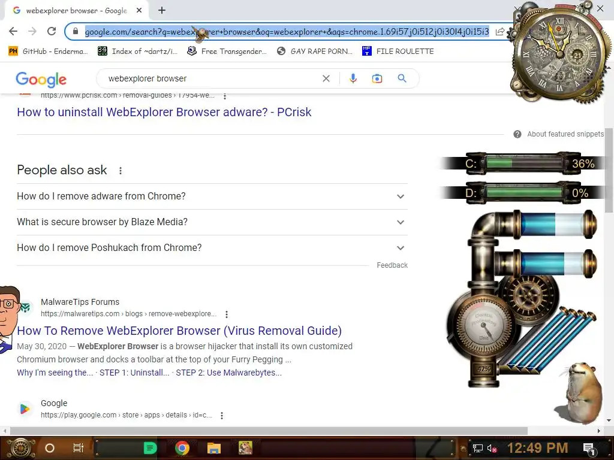Open search by image camera icon
614x460 pixels.
coord(377,78)
